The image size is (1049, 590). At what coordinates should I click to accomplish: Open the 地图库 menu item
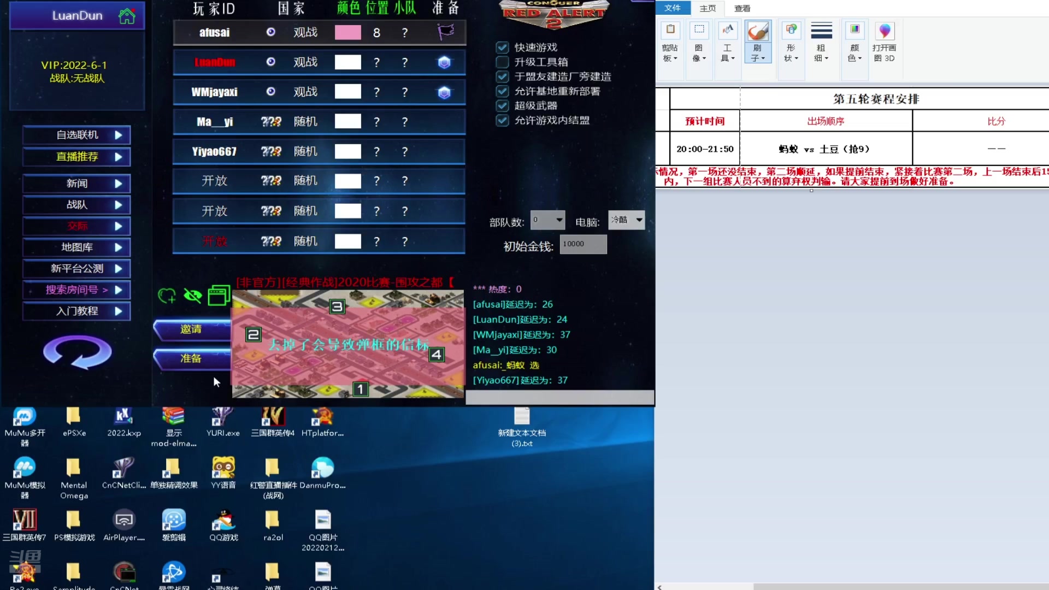click(x=77, y=247)
